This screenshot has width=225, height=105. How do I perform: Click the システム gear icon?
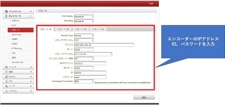pyautogui.click(x=6, y=91)
